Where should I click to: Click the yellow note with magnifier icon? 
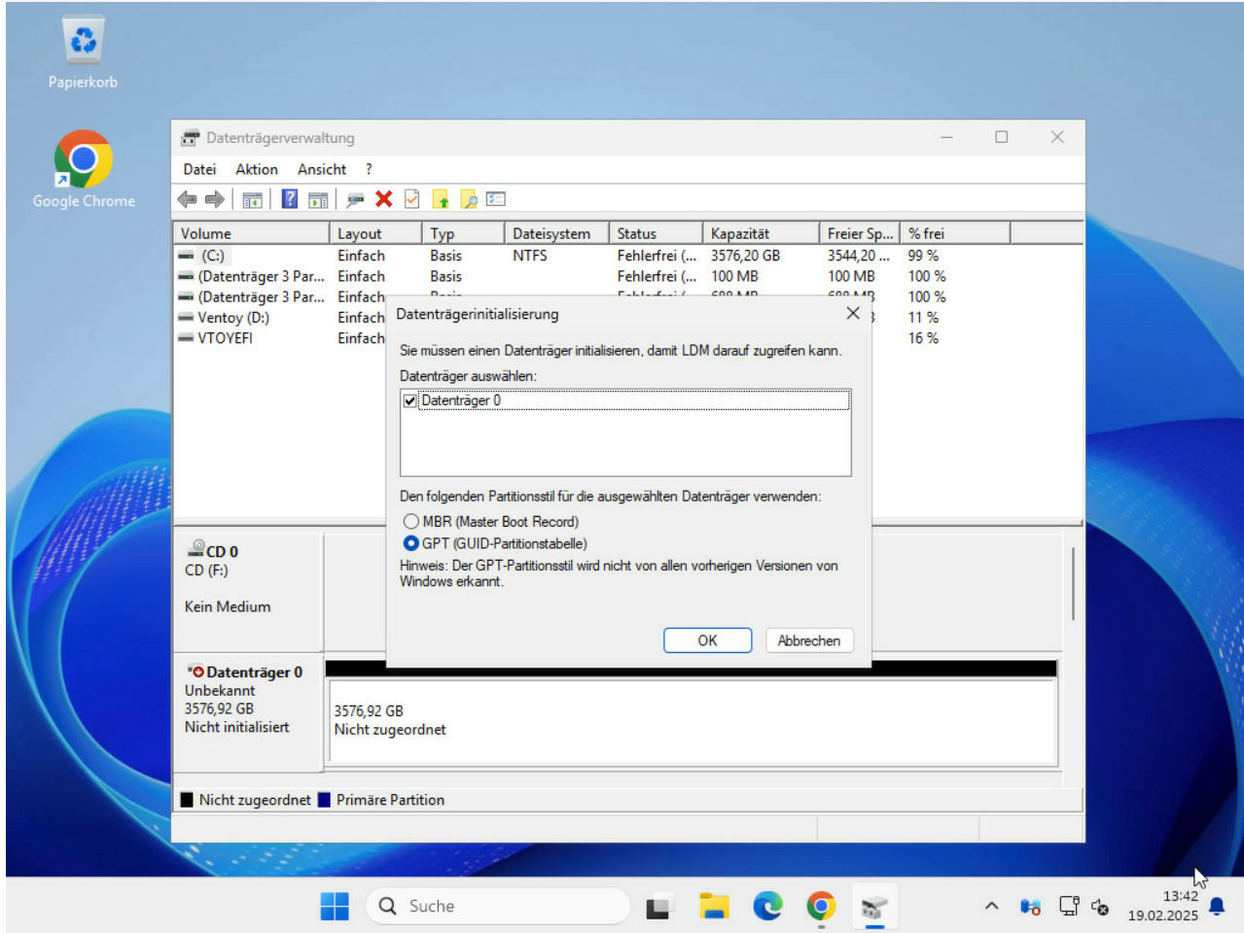point(469,199)
